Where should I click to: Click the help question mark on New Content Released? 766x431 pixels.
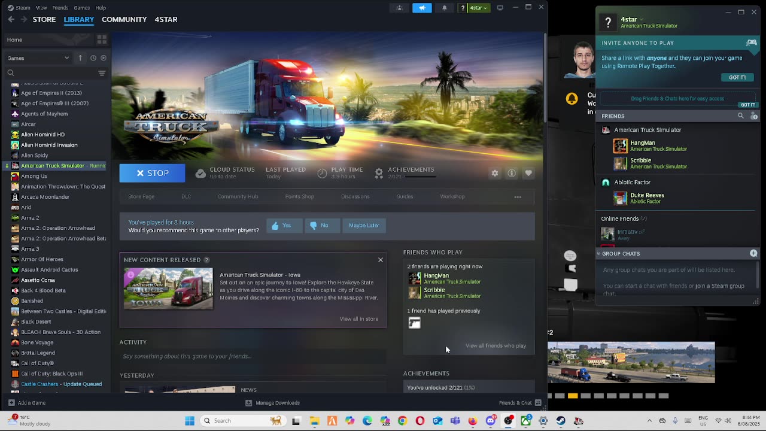206,260
